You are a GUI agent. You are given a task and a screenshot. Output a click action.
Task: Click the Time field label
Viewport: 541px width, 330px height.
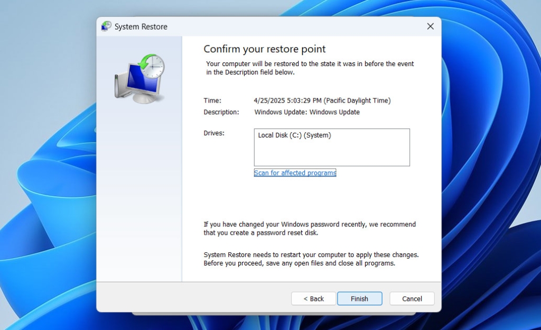pos(212,100)
